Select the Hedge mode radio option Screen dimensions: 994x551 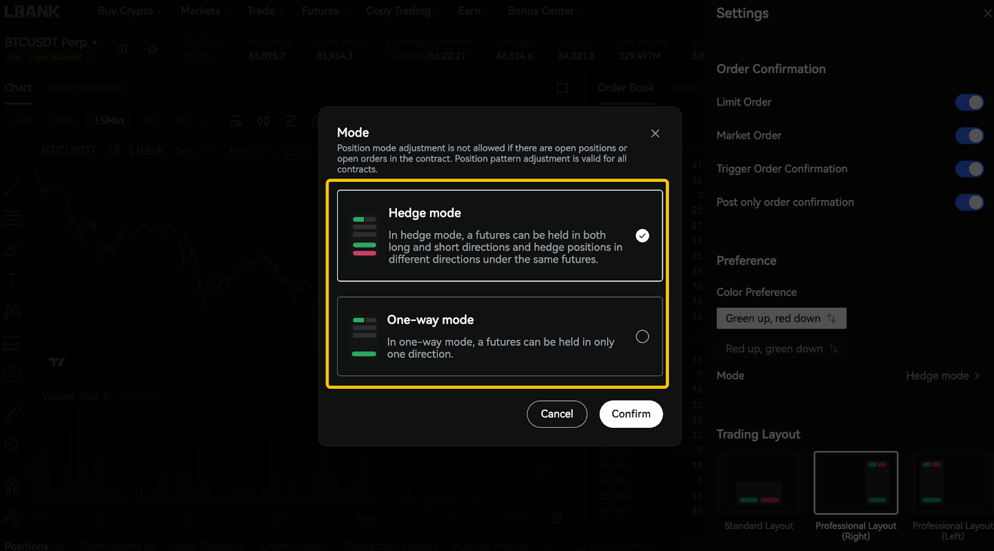click(x=642, y=235)
